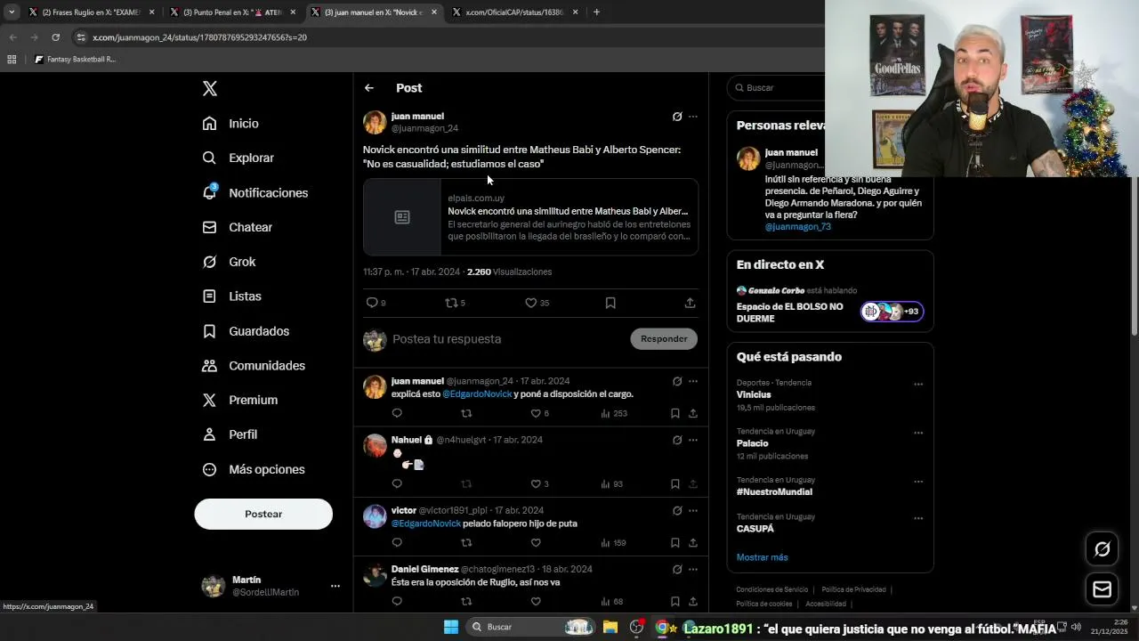
Task: Repost victor's reply
Action: pyautogui.click(x=466, y=543)
